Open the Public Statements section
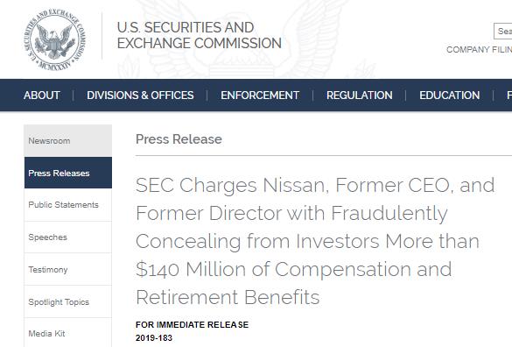This screenshot has height=347, width=512. point(68,205)
